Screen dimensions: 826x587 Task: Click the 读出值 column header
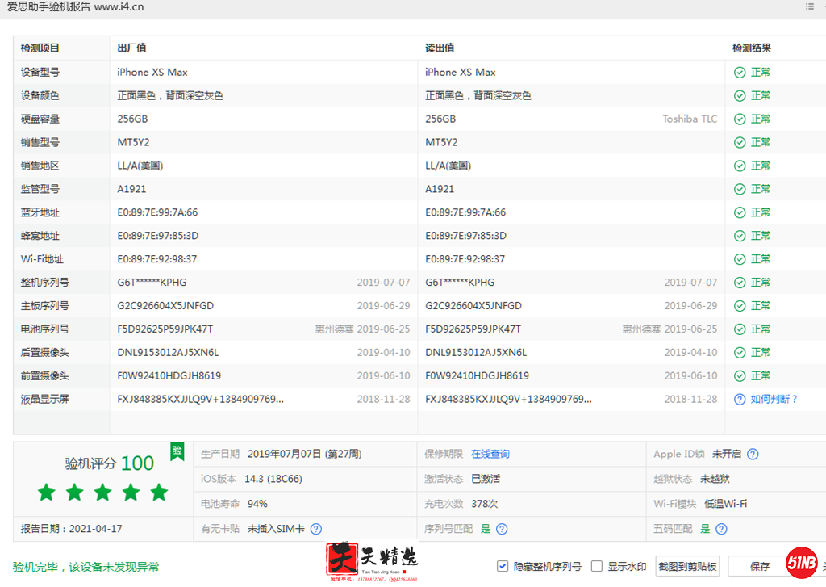click(x=440, y=48)
